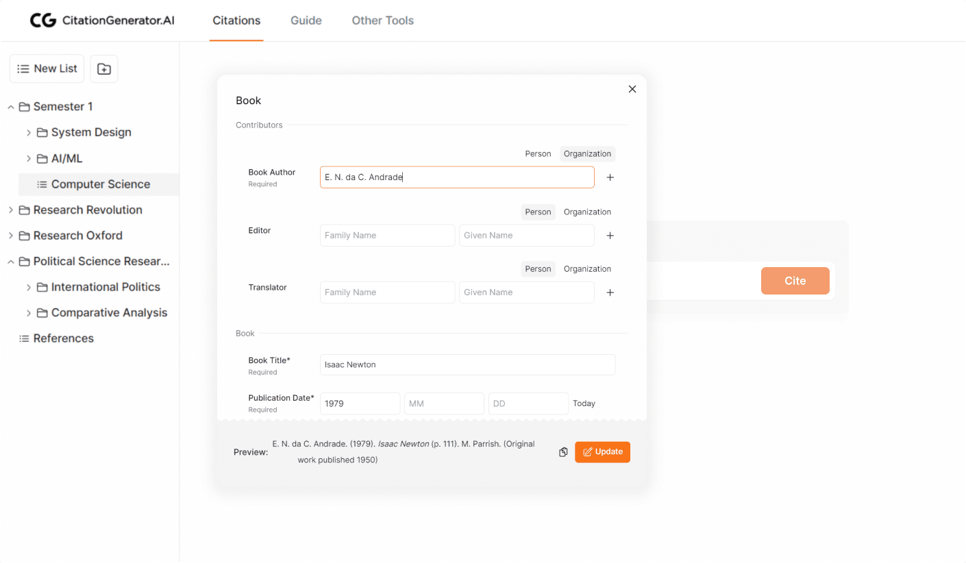This screenshot has height=563, width=966.
Task: Click the CG logo icon
Action: pyautogui.click(x=43, y=20)
